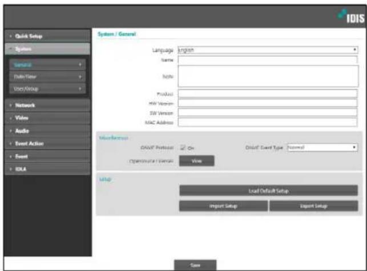Image resolution: width=367 pixels, height=271 pixels.
Task: Click the Save button
Action: (195, 265)
